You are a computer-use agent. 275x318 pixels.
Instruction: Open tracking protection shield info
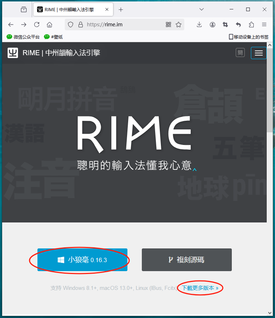click(71, 25)
